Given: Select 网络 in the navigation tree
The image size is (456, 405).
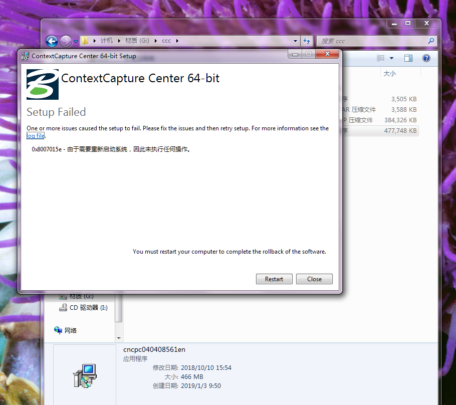Looking at the screenshot, I should (70, 330).
